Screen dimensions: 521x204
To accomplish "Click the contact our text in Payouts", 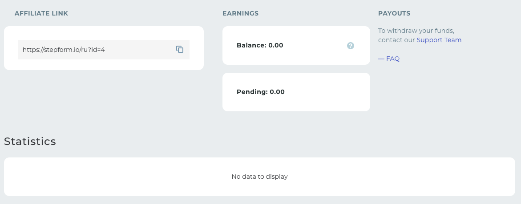I will coord(397,40).
